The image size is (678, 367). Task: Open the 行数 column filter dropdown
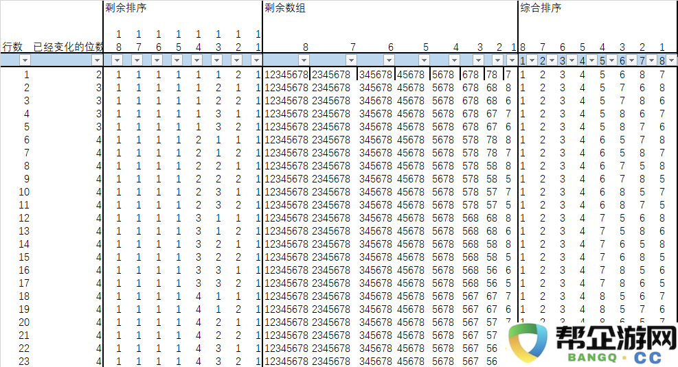tap(25, 60)
